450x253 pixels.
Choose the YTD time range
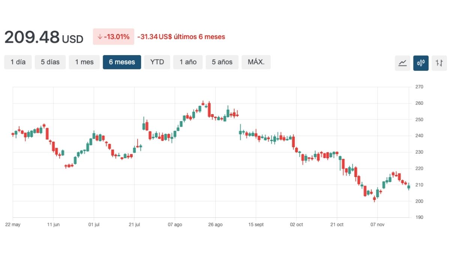pos(157,62)
